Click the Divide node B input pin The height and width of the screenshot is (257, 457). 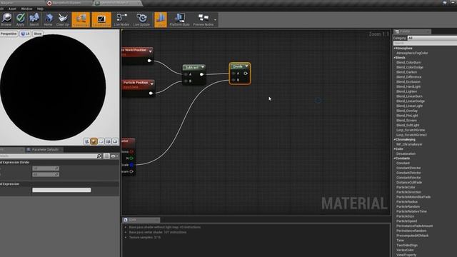[x=233, y=80]
